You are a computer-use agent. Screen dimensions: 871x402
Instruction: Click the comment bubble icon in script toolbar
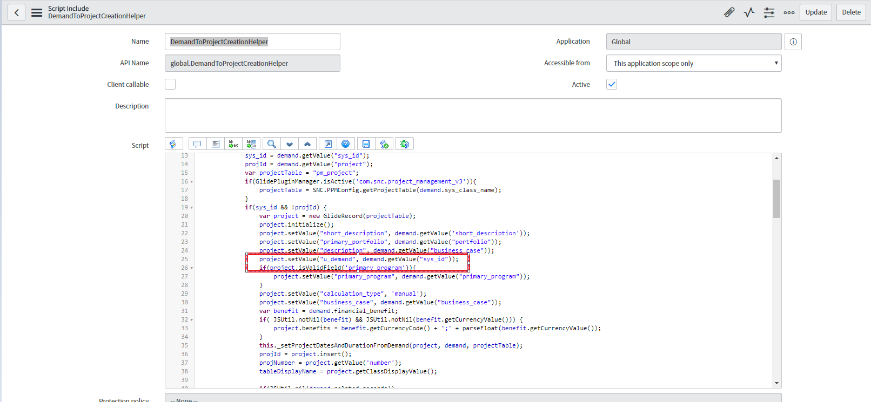tap(197, 144)
